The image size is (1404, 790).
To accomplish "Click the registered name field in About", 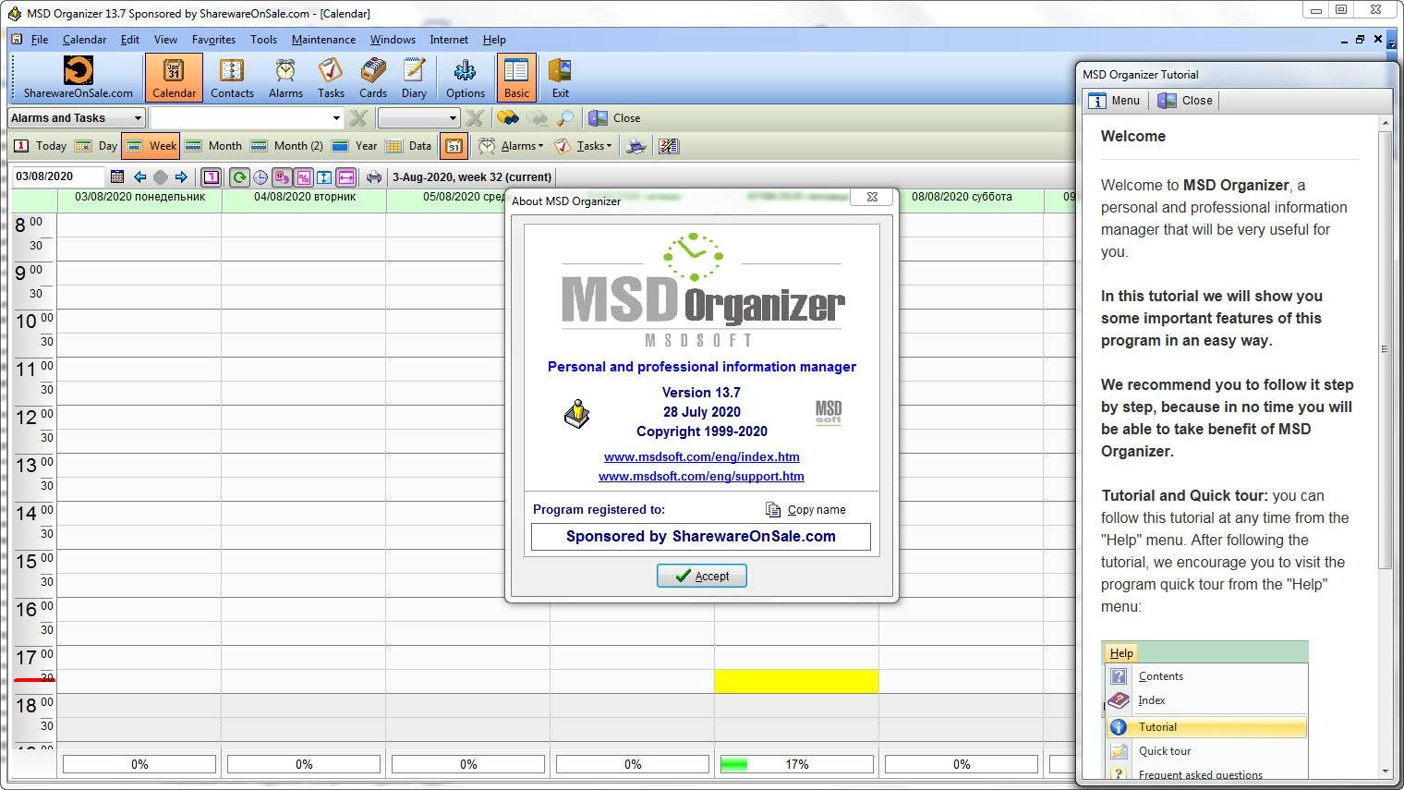I will (701, 537).
